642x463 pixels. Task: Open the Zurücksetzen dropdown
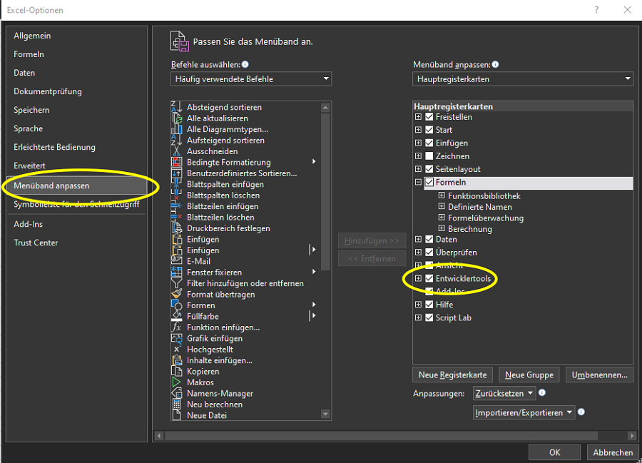[504, 393]
